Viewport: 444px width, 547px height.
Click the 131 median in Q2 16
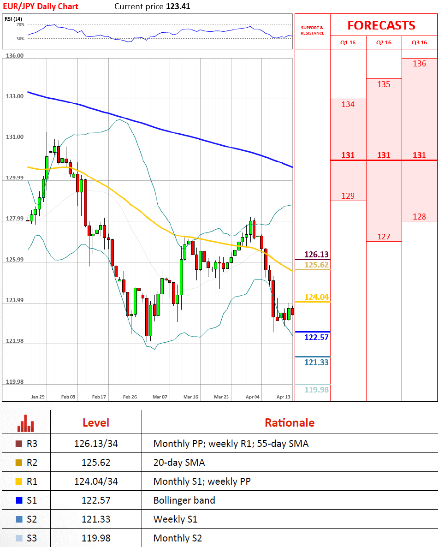tap(384, 155)
